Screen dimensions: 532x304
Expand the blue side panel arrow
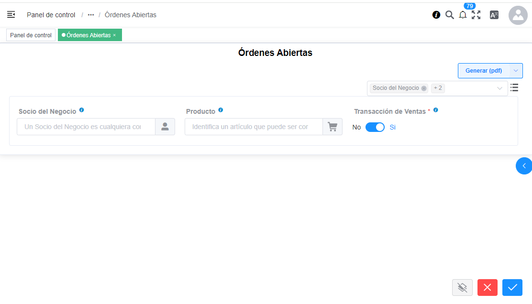tap(524, 166)
